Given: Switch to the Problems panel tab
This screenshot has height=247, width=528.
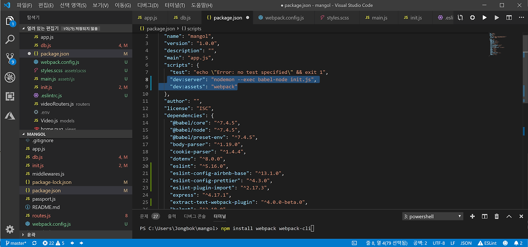Looking at the screenshot, I should point(149,216).
